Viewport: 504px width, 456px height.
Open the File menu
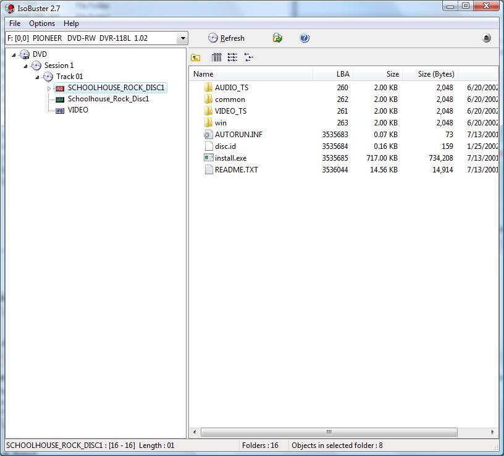tap(15, 23)
